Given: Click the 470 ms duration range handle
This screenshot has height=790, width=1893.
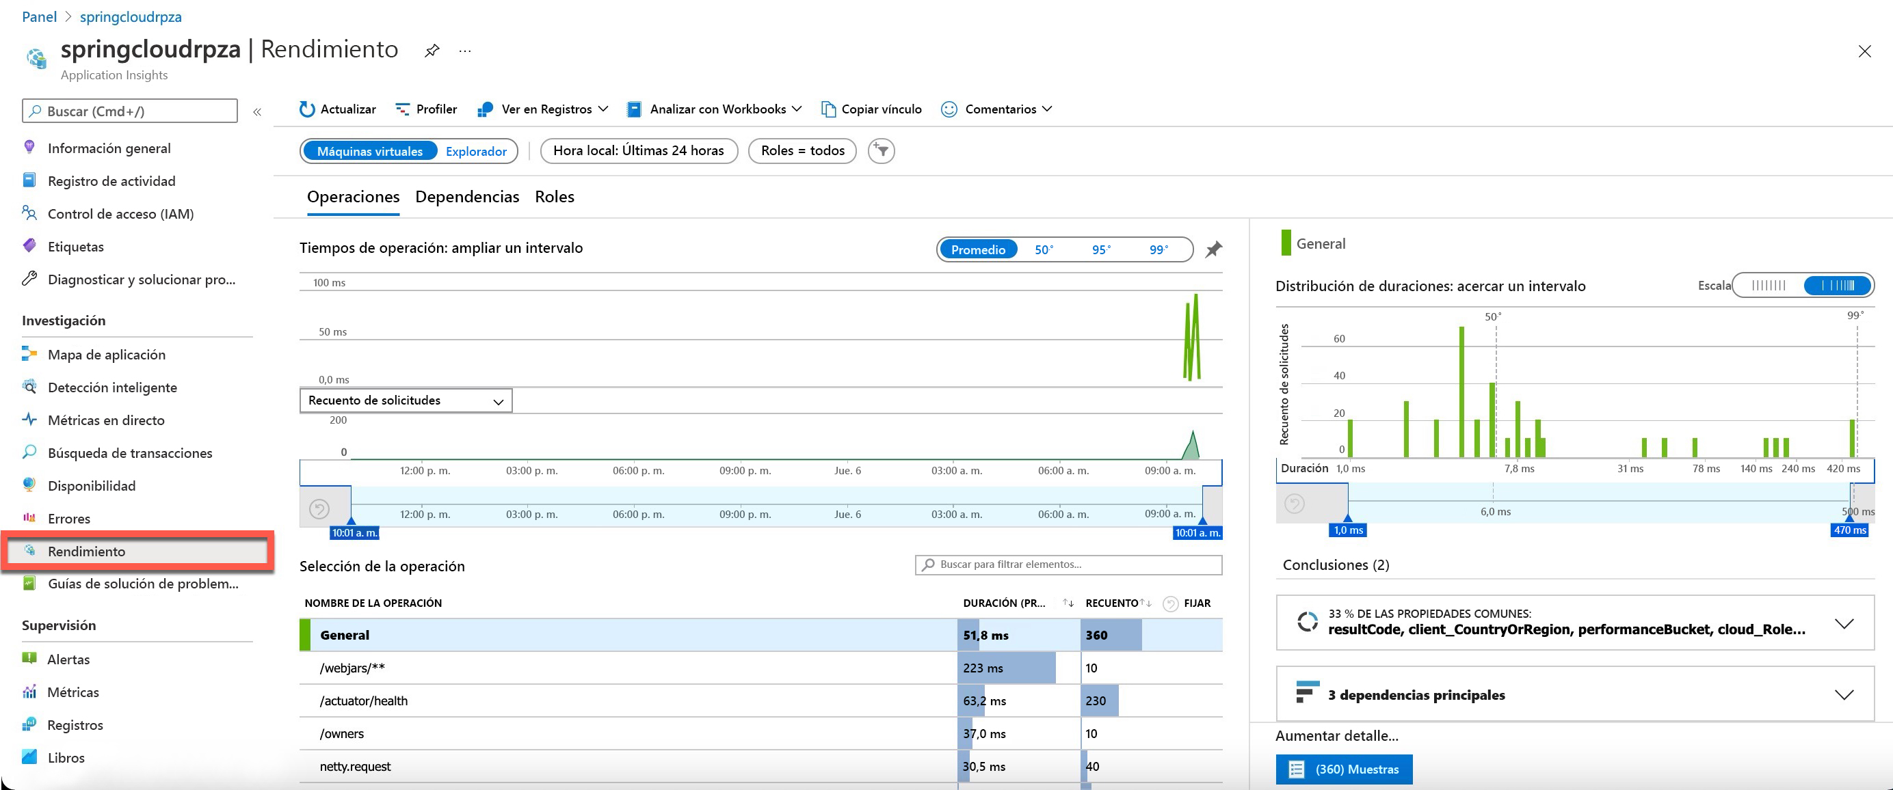Looking at the screenshot, I should (x=1849, y=530).
